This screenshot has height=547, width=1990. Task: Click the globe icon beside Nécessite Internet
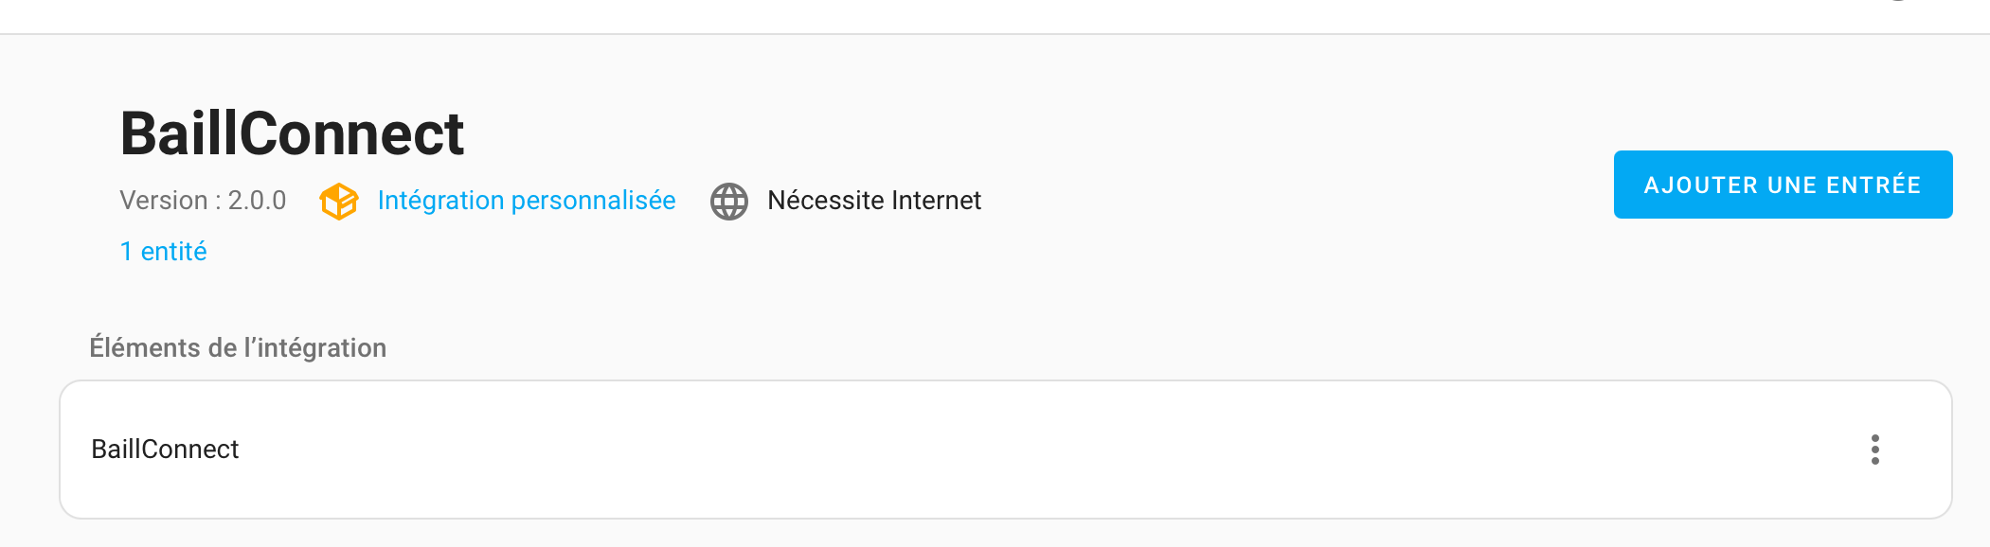[x=729, y=201]
